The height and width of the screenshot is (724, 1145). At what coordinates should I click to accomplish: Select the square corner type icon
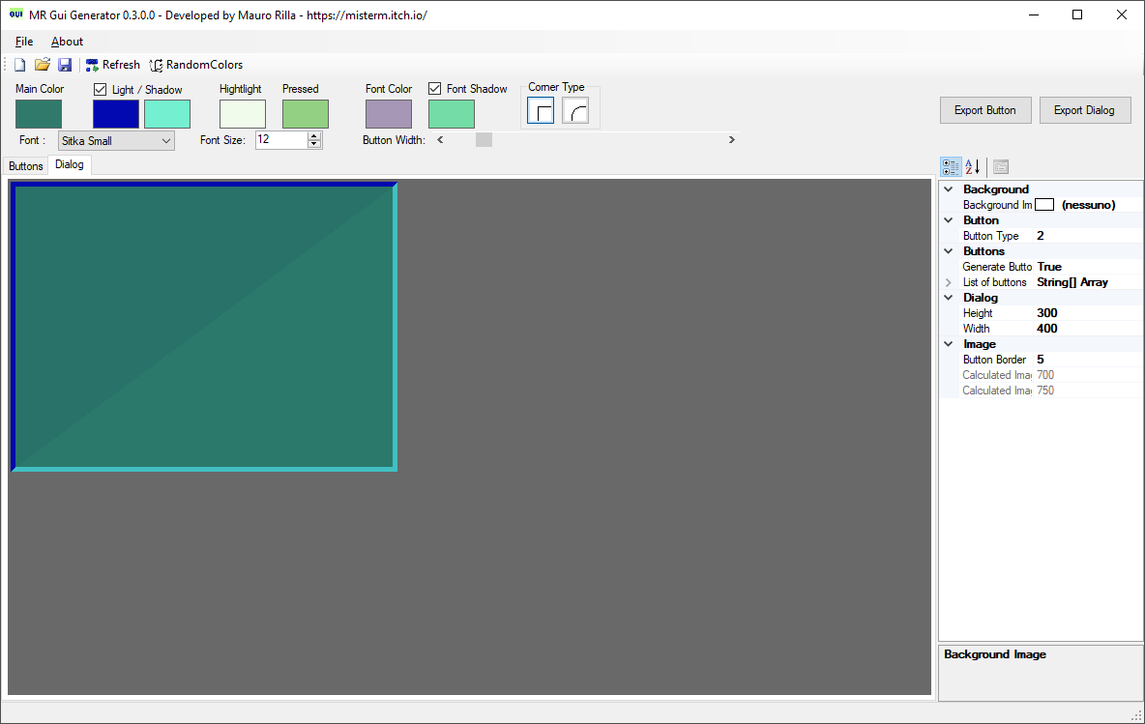[541, 111]
